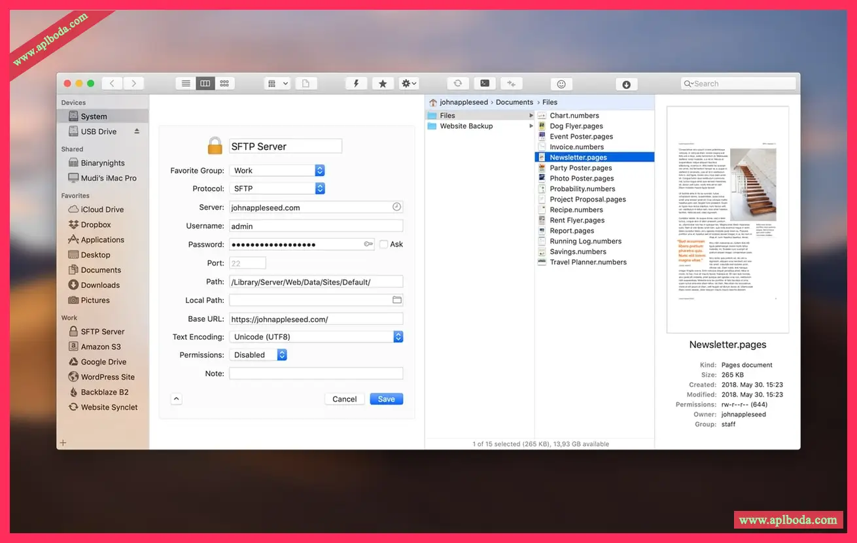Image resolution: width=857 pixels, height=543 pixels.
Task: Save the SFTP favorite settings
Action: click(387, 399)
